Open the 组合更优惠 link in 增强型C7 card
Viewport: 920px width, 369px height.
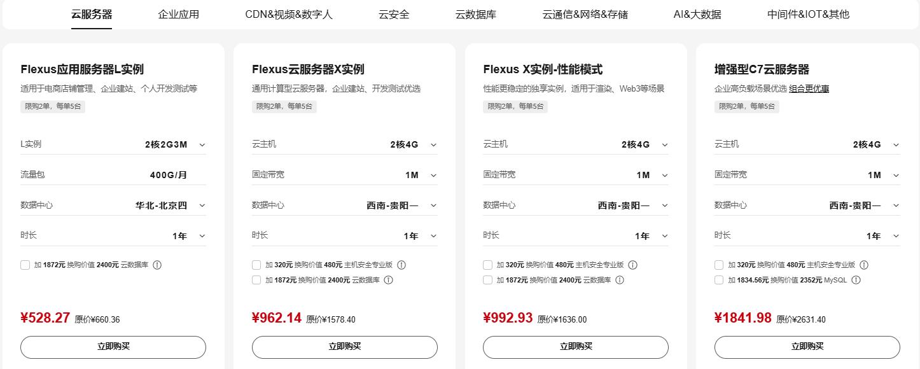coord(808,88)
